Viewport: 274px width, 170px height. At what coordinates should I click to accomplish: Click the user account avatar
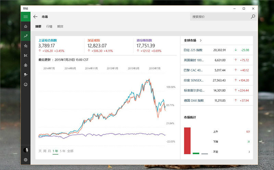click(26, 150)
